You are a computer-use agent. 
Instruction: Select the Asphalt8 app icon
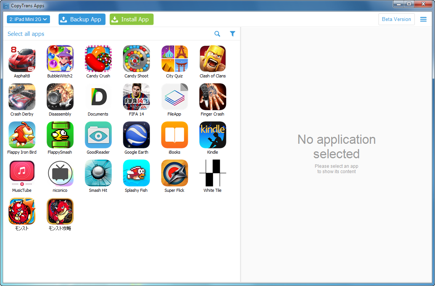coord(22,59)
